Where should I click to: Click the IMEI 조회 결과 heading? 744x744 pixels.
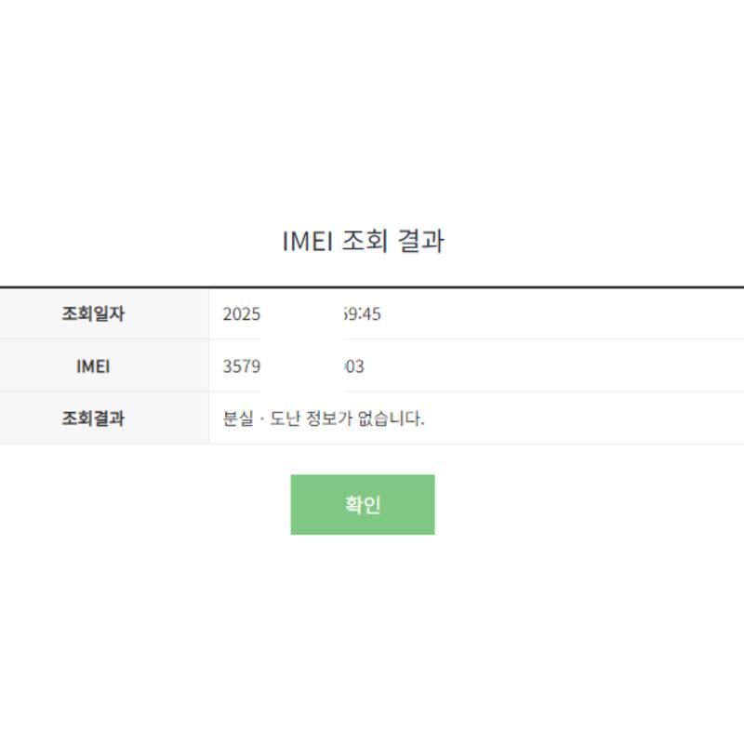363,242
